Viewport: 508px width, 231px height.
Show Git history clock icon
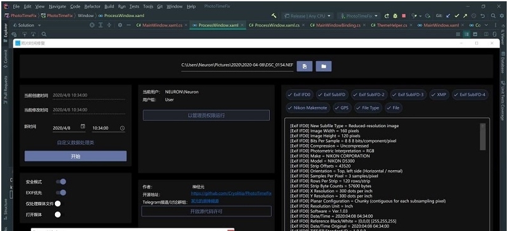[x=474, y=16]
